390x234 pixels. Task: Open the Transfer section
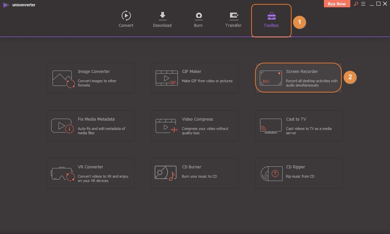[x=234, y=19]
